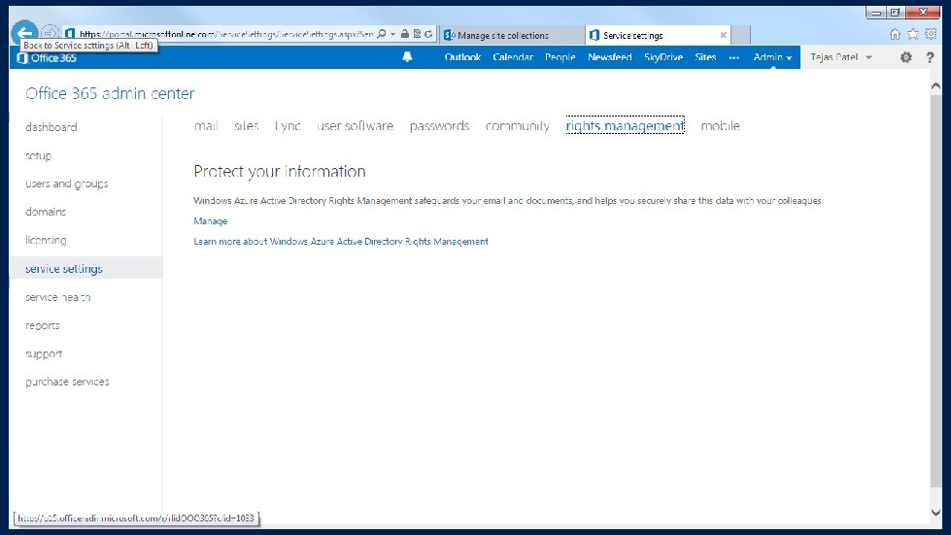Open reports in the left sidebar
The height and width of the screenshot is (535, 951).
(43, 325)
